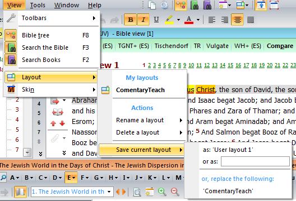
Task: Switch to TGNT+ (ES) tab
Action: (x=133, y=46)
